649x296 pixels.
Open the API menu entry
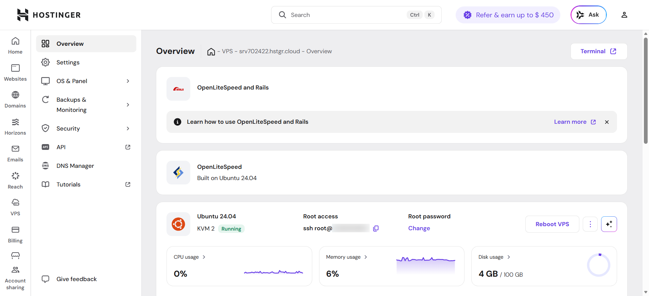86,147
